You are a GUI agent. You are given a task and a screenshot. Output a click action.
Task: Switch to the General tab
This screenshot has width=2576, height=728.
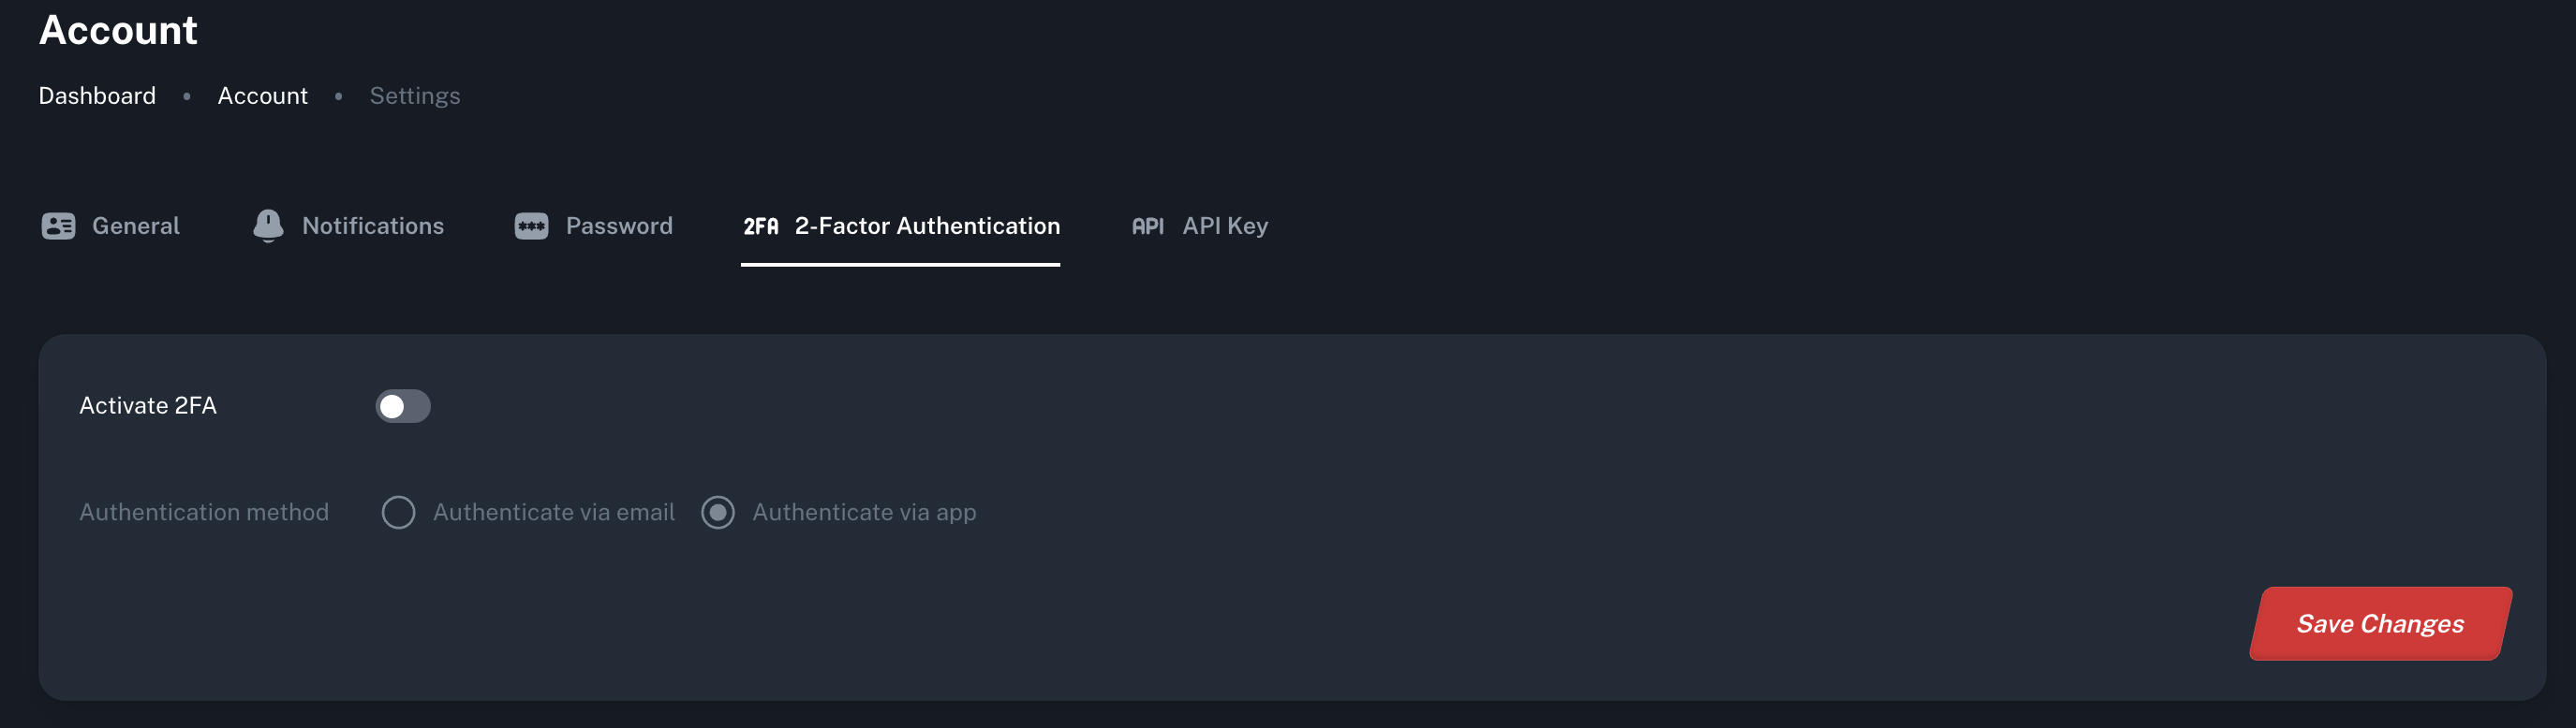coord(136,226)
